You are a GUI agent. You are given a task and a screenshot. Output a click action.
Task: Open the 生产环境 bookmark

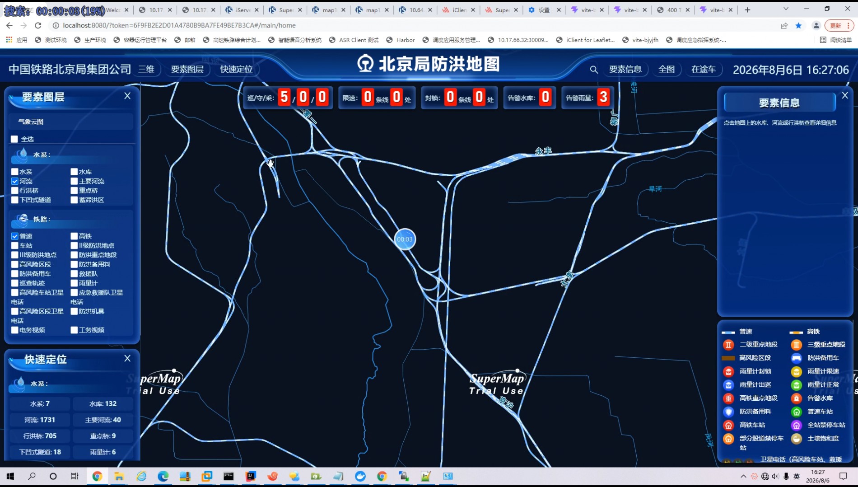(x=90, y=40)
